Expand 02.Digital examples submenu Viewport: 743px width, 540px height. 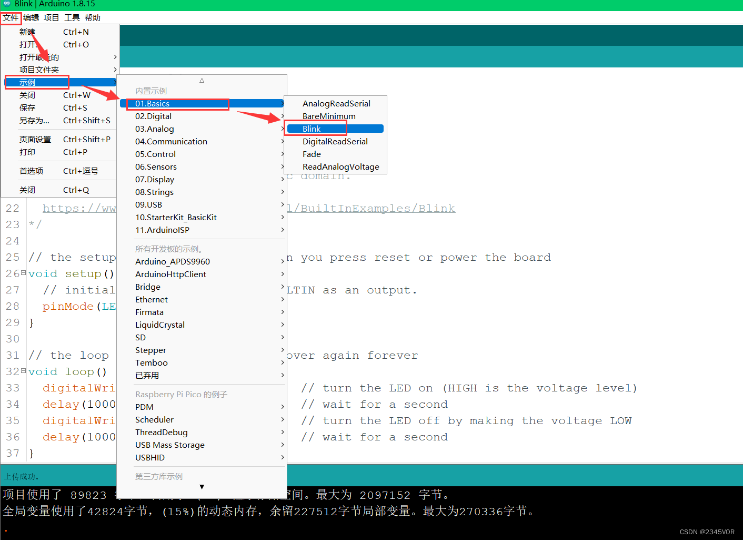click(x=202, y=116)
